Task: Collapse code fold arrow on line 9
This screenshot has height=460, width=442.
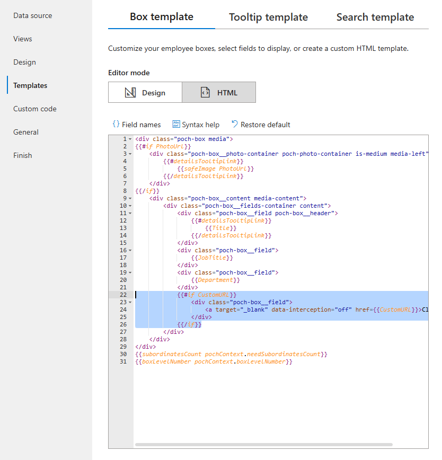Action: pos(130,198)
